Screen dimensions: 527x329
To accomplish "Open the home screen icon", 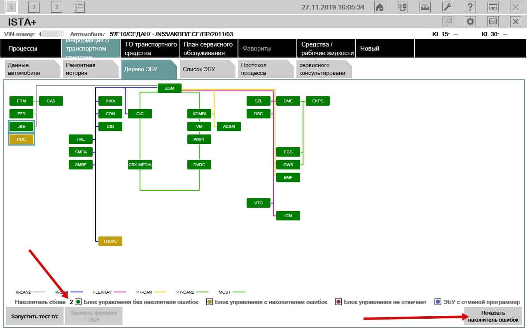I will coord(380,7).
